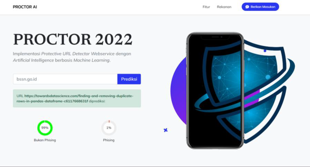
Task: Click the Phising label under the 1% gauge
Action: [x=109, y=140]
